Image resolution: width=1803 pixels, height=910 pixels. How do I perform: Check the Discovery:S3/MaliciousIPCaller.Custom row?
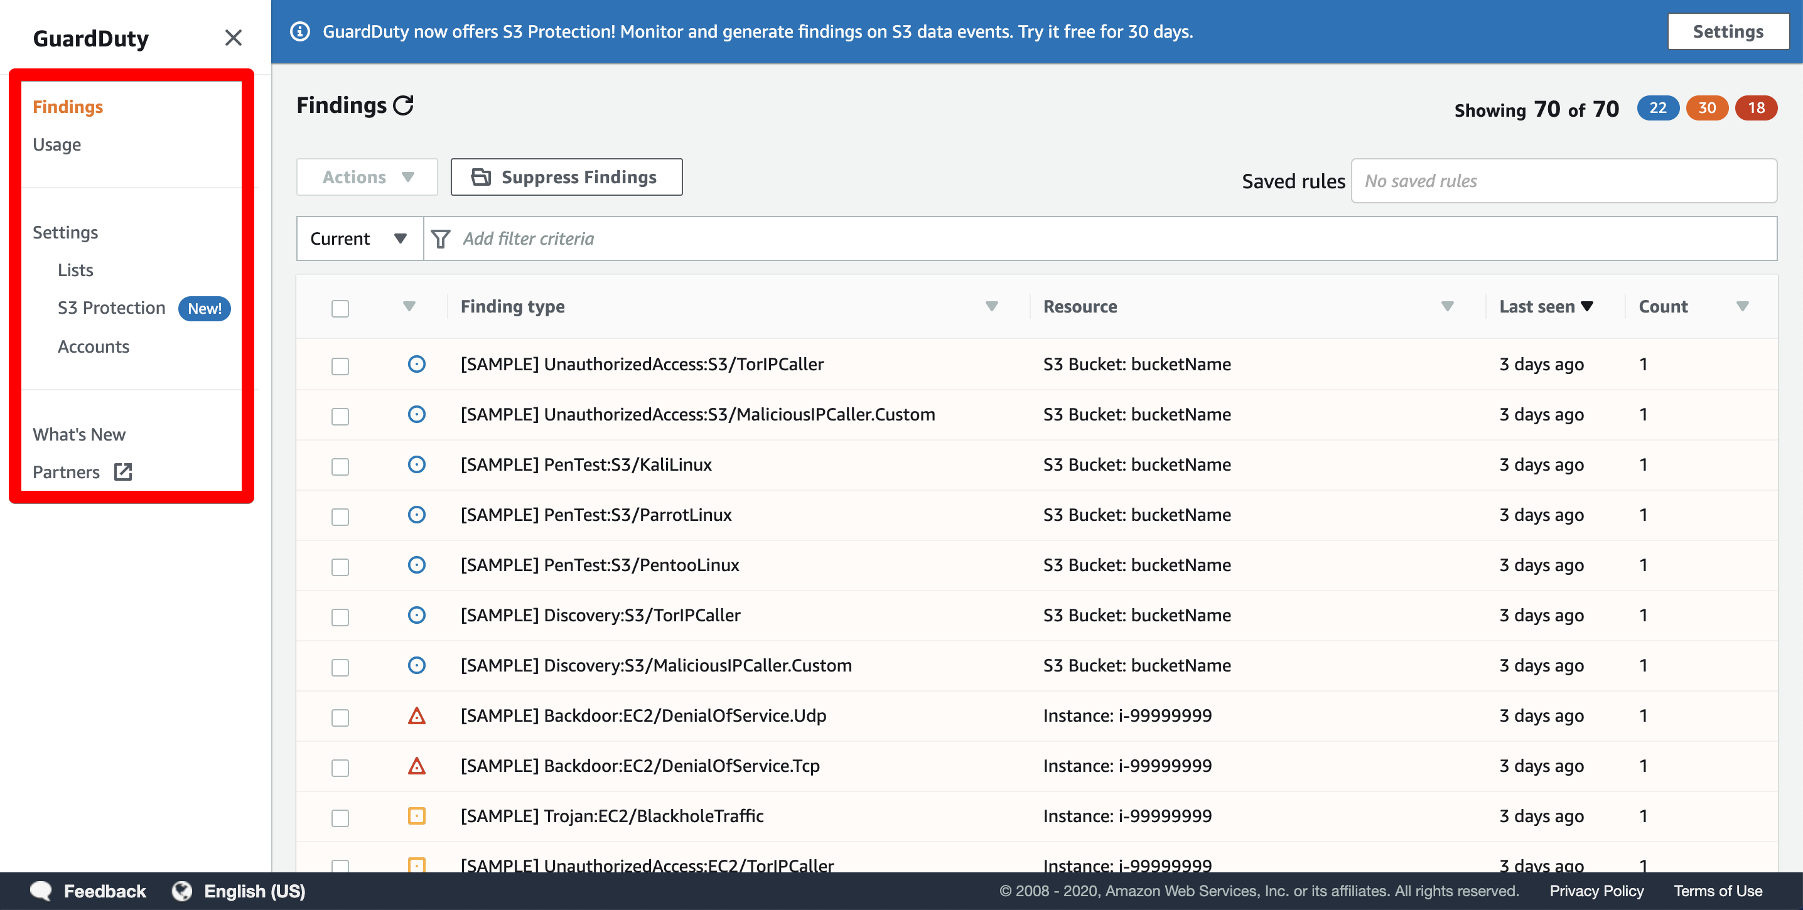tap(340, 667)
